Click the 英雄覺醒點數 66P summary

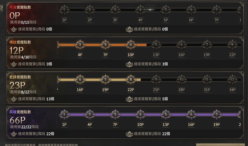(17, 120)
